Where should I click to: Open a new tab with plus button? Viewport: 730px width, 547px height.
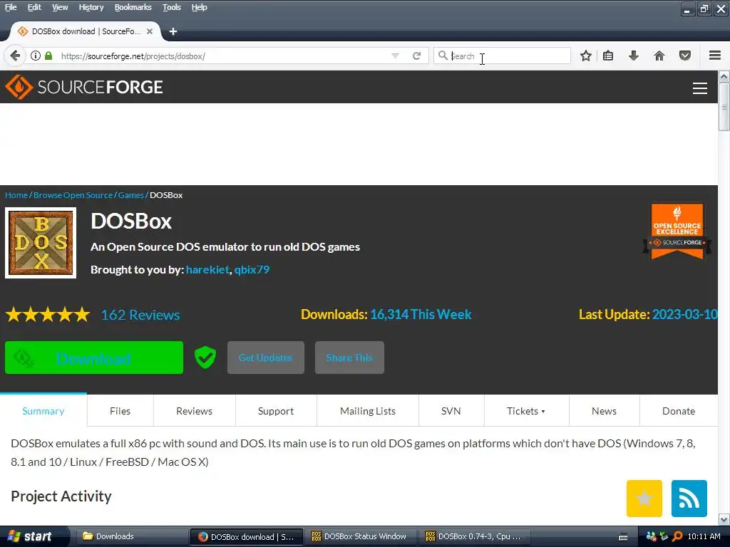[173, 31]
